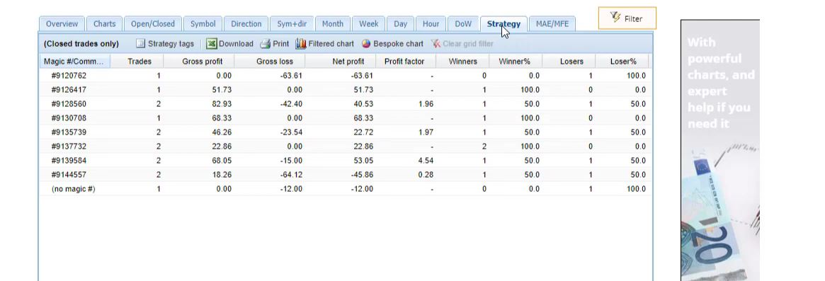This screenshot has height=281, width=825.
Task: Click the Print label text
Action: 281,44
